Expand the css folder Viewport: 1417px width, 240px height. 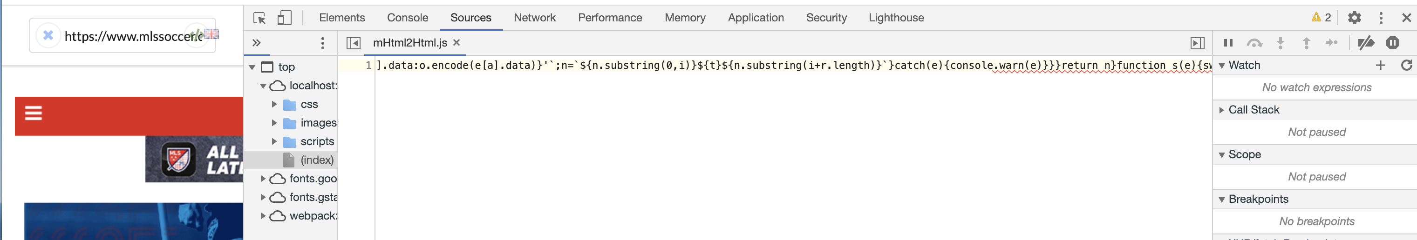(x=274, y=104)
